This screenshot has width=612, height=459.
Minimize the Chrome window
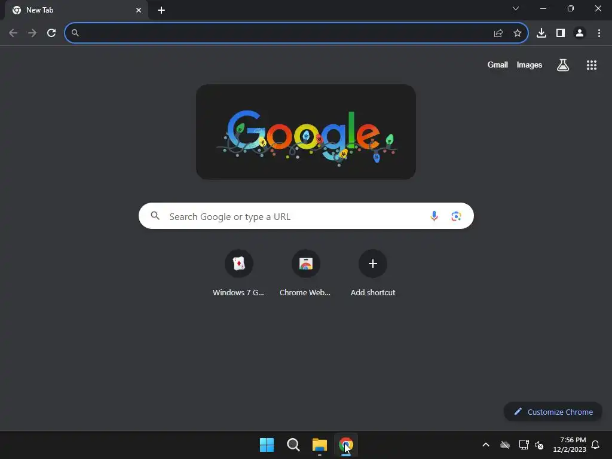543,8
